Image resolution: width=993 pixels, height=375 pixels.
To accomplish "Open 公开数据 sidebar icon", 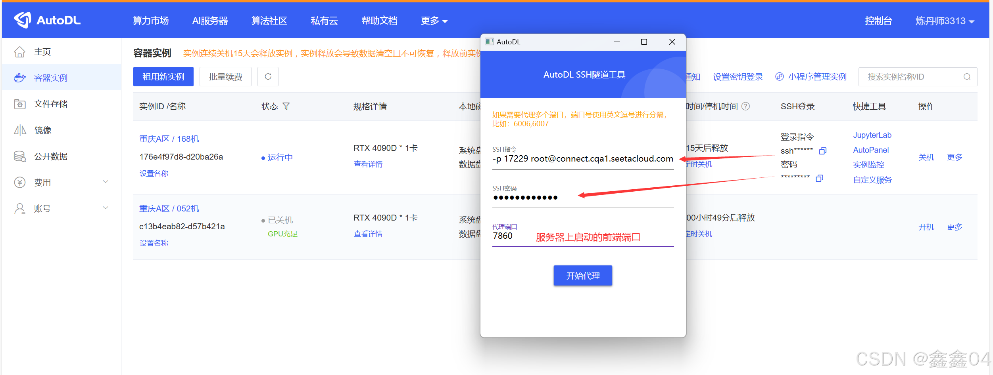I will (x=20, y=156).
